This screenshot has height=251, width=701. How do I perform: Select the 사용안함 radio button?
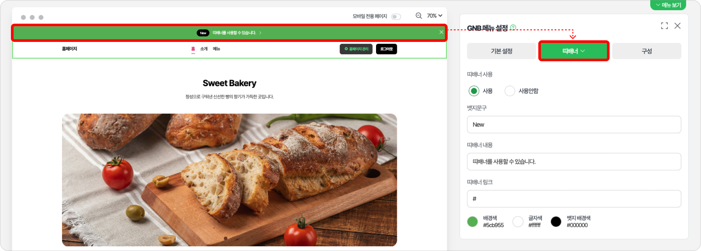pos(510,91)
